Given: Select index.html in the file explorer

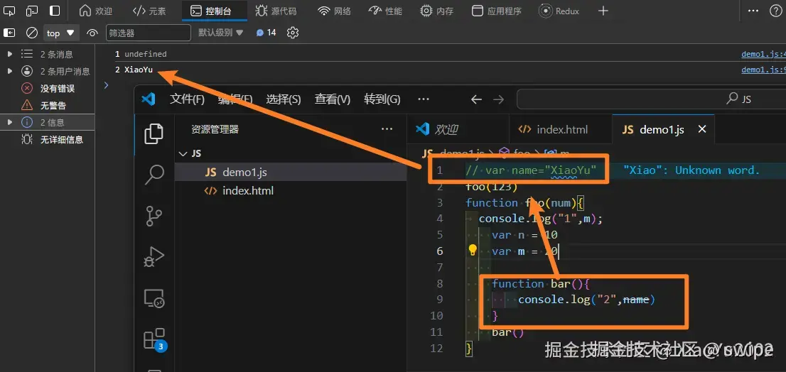Looking at the screenshot, I should click(x=290, y=191).
